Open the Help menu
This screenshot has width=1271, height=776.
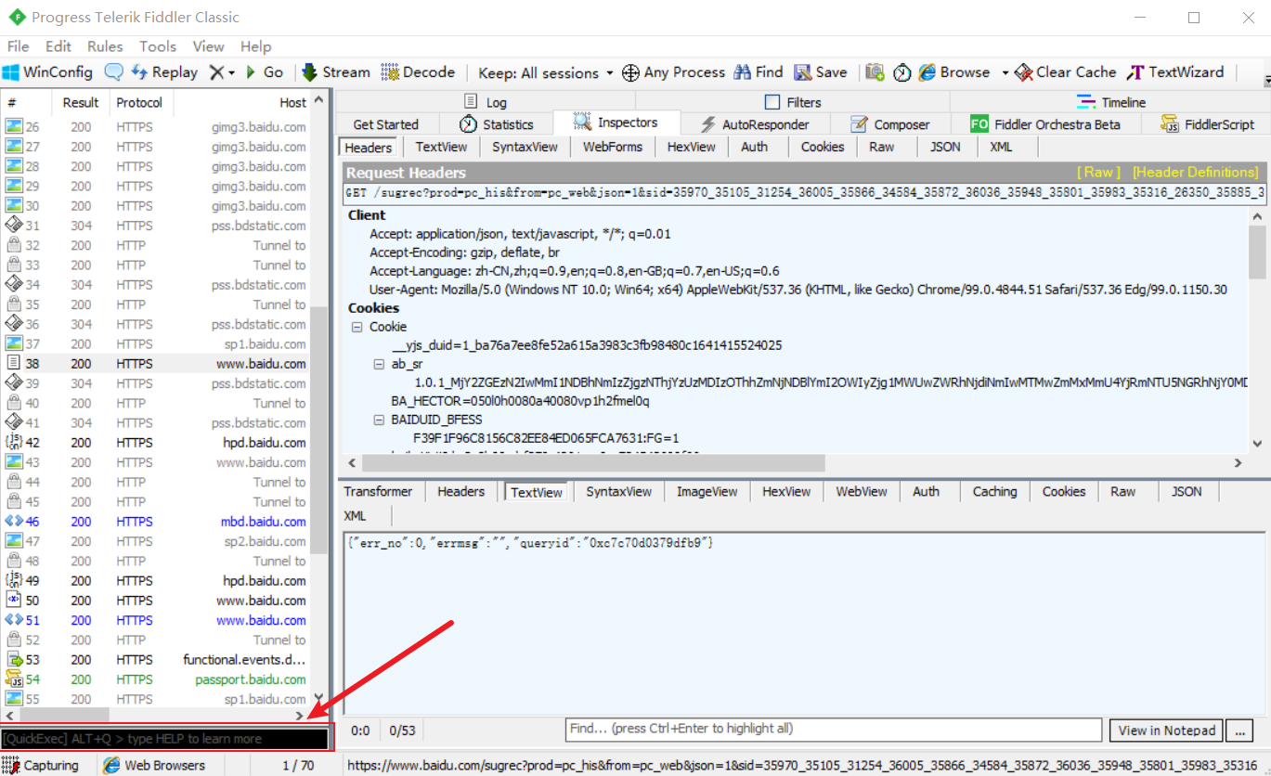coord(255,46)
